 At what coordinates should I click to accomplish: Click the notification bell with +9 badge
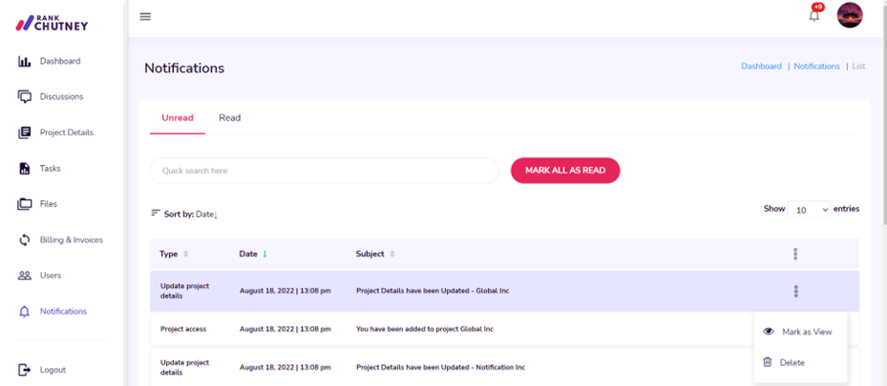pos(814,14)
